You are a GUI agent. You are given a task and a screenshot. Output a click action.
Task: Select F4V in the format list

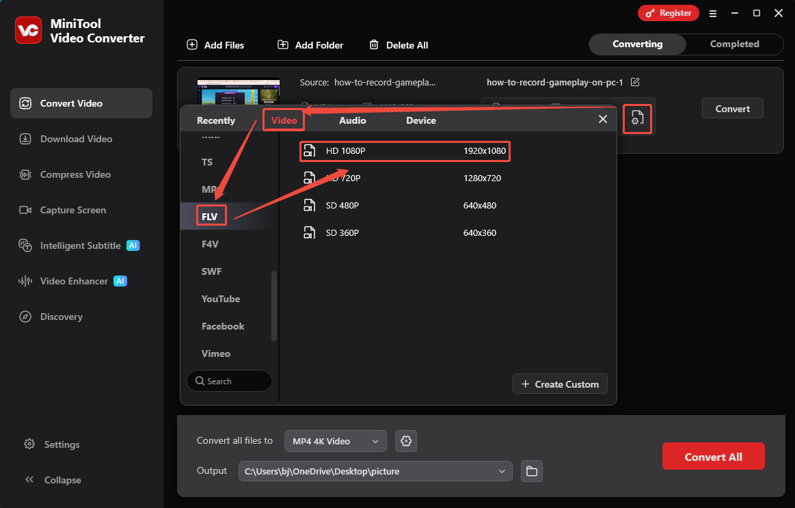click(x=210, y=244)
